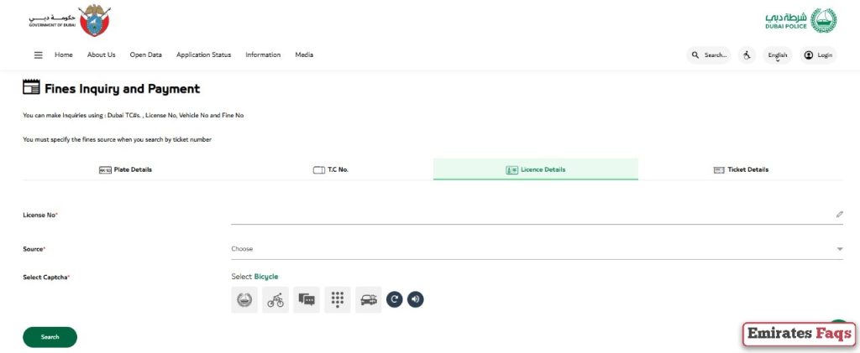The image size is (860, 353).
Task: Open the Ticket Details tab
Action: click(x=741, y=169)
